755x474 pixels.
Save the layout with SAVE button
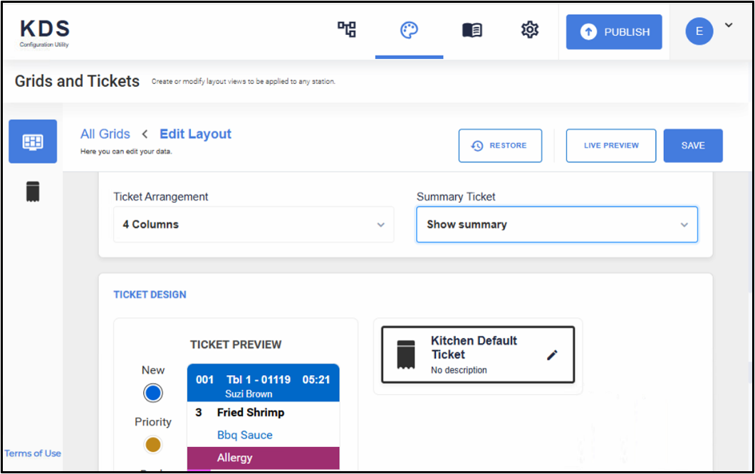[x=693, y=145]
